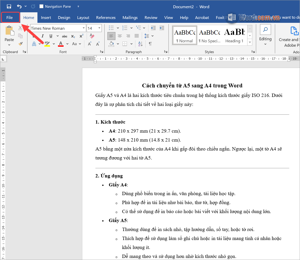Expand the Styles gallery More arrow
Image resolution: width=300 pixels, height=260 pixels.
pos(250,42)
